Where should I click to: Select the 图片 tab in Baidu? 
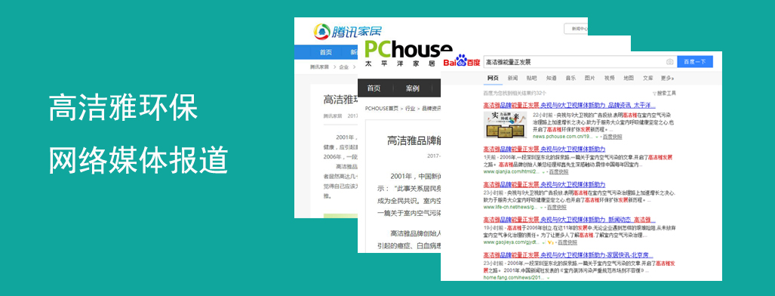(589, 79)
